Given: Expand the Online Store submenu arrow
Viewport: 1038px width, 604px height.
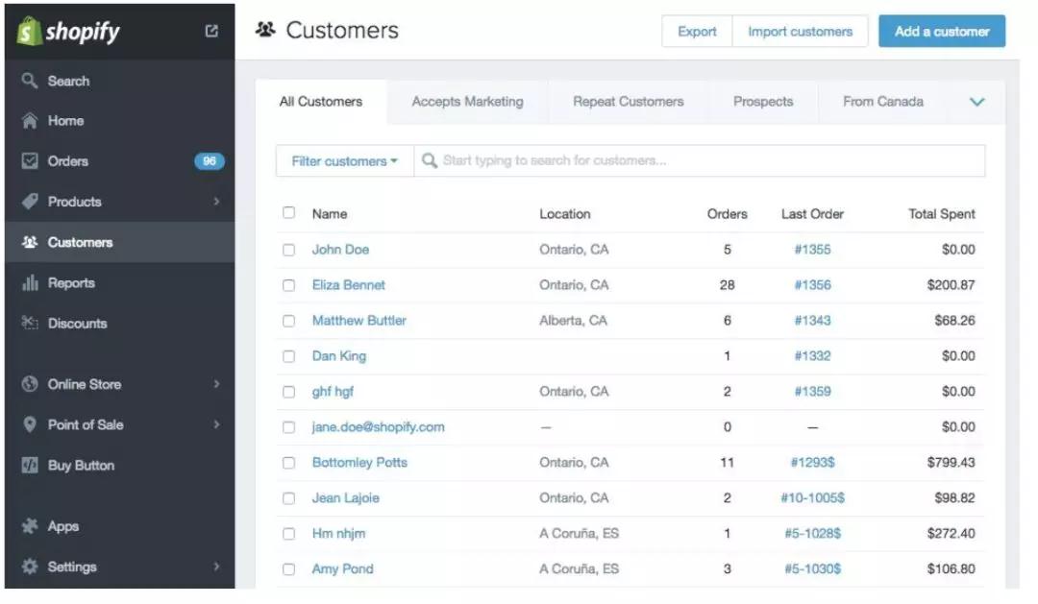Looking at the screenshot, I should pos(216,384).
